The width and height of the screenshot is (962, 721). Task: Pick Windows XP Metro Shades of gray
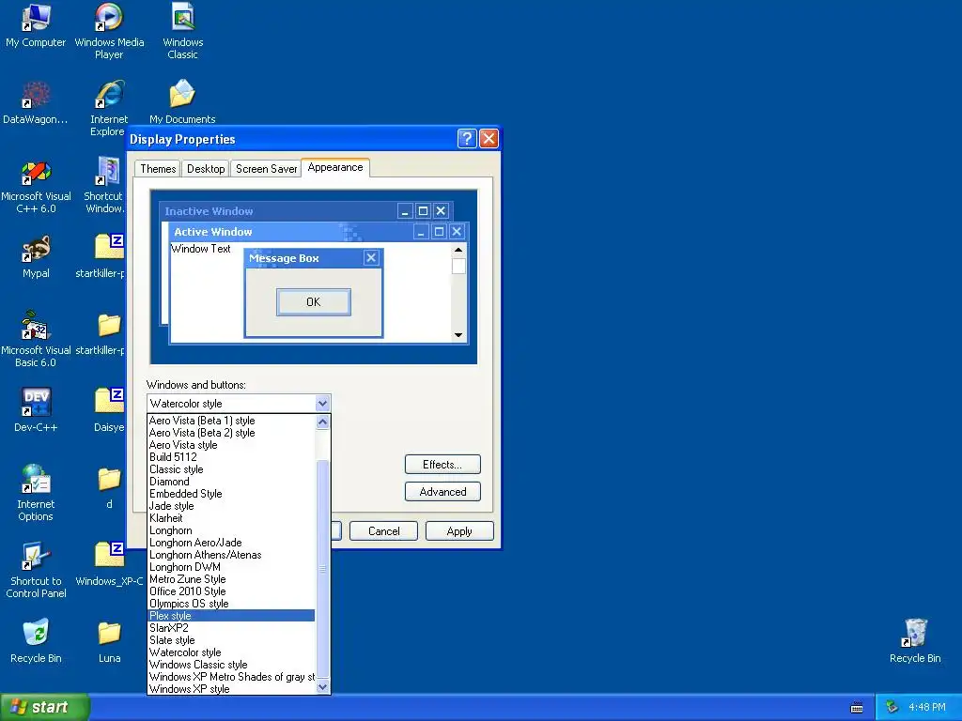(x=232, y=677)
